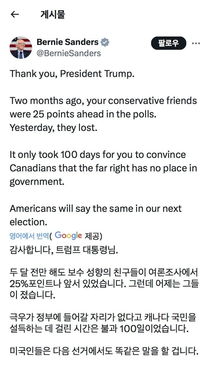Open Bernie Sanders' profile picture
The height and width of the screenshot is (370, 211).
click(21, 47)
